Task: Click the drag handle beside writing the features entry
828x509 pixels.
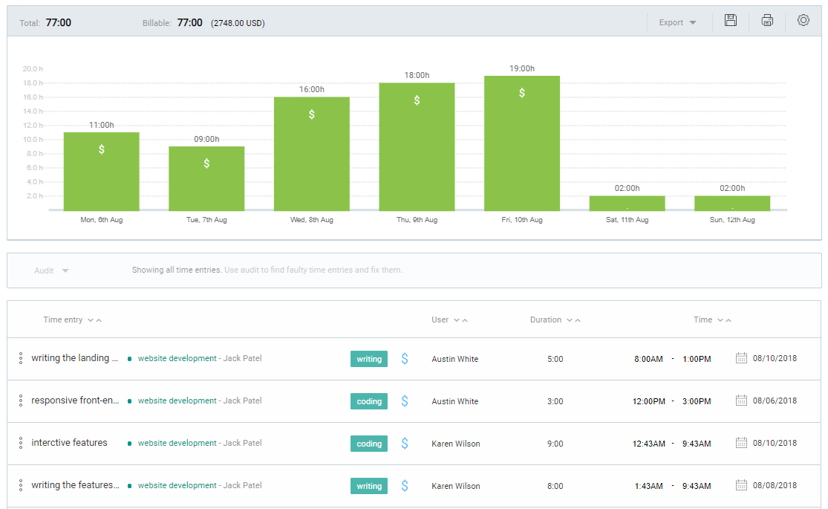Action: 20,484
